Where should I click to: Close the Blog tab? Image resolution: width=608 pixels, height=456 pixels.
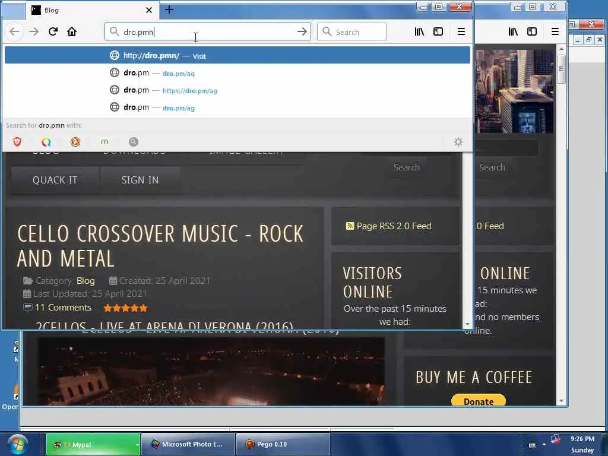pyautogui.click(x=149, y=11)
